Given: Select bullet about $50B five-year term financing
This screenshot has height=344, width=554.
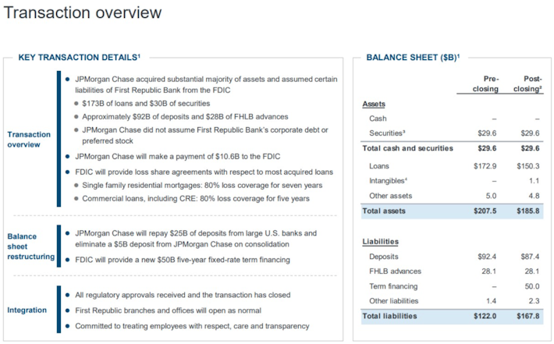Looking at the screenshot, I should pos(183,260).
